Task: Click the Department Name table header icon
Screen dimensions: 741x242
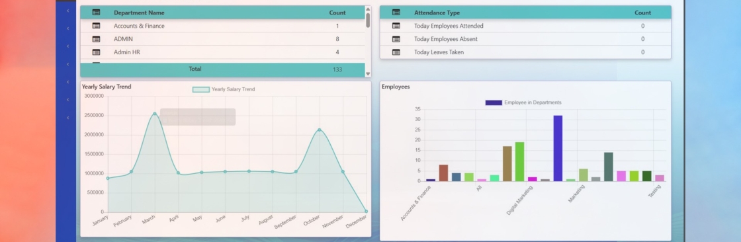Action: 96,13
